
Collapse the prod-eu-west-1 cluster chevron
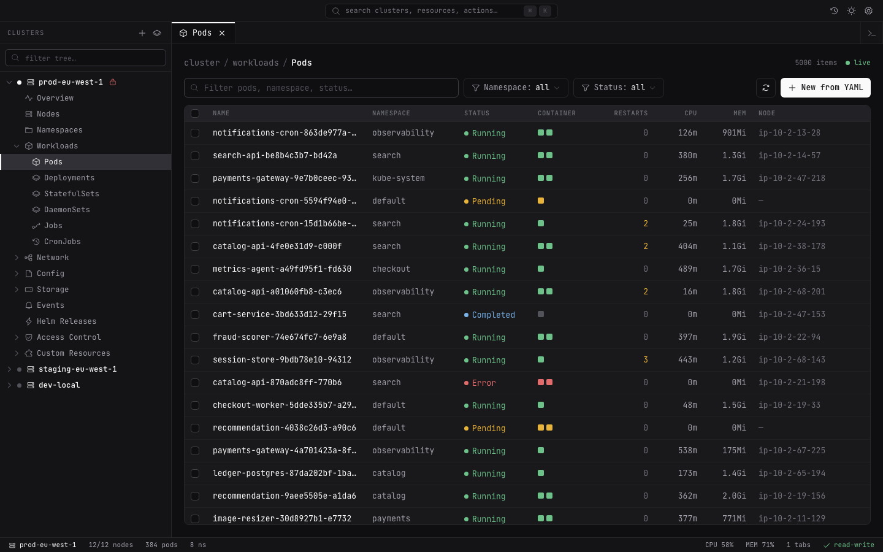[9, 82]
